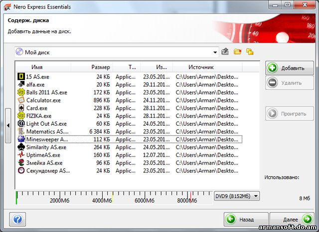Select the Секундомер AS clock icon
319x232 pixels.
pyautogui.click(x=21, y=170)
